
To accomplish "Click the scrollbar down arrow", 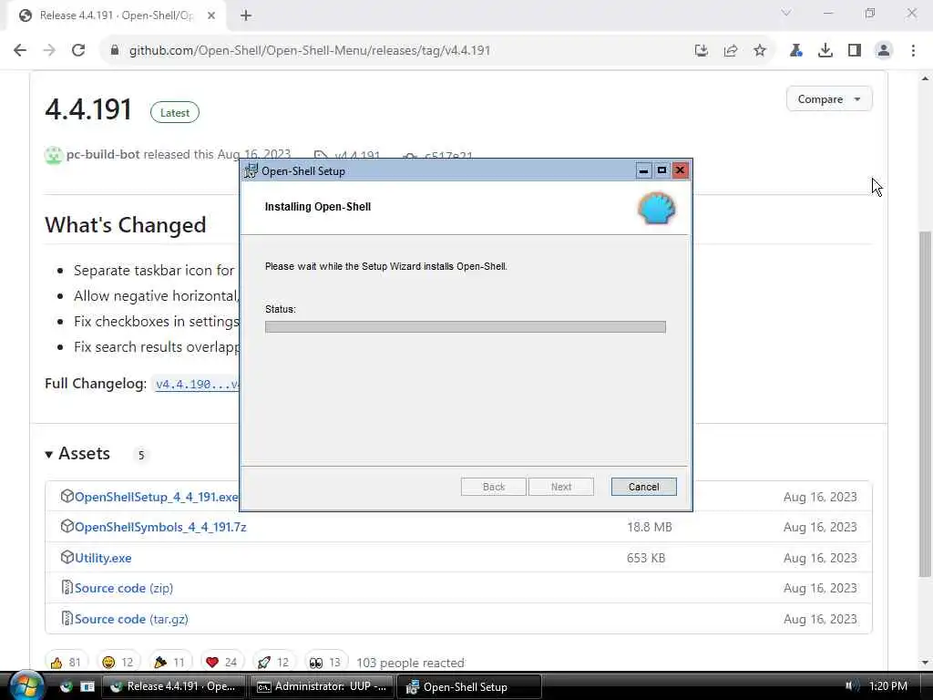I will coord(925,662).
